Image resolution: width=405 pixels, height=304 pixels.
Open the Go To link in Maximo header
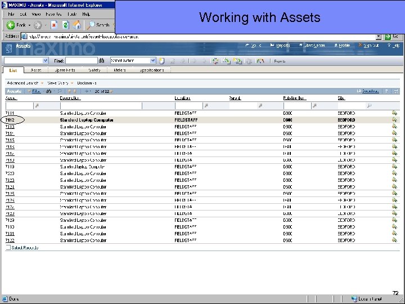[x=253, y=46]
